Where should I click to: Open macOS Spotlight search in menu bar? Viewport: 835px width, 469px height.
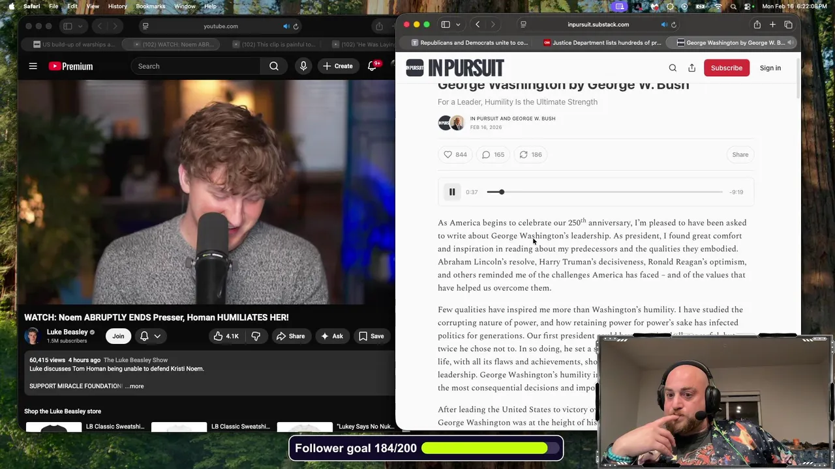[x=733, y=7]
